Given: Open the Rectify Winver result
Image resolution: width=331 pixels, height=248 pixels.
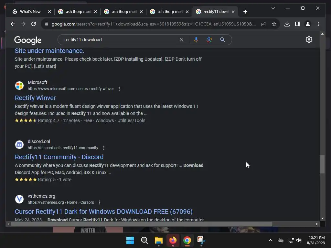Looking at the screenshot, I should point(35,98).
